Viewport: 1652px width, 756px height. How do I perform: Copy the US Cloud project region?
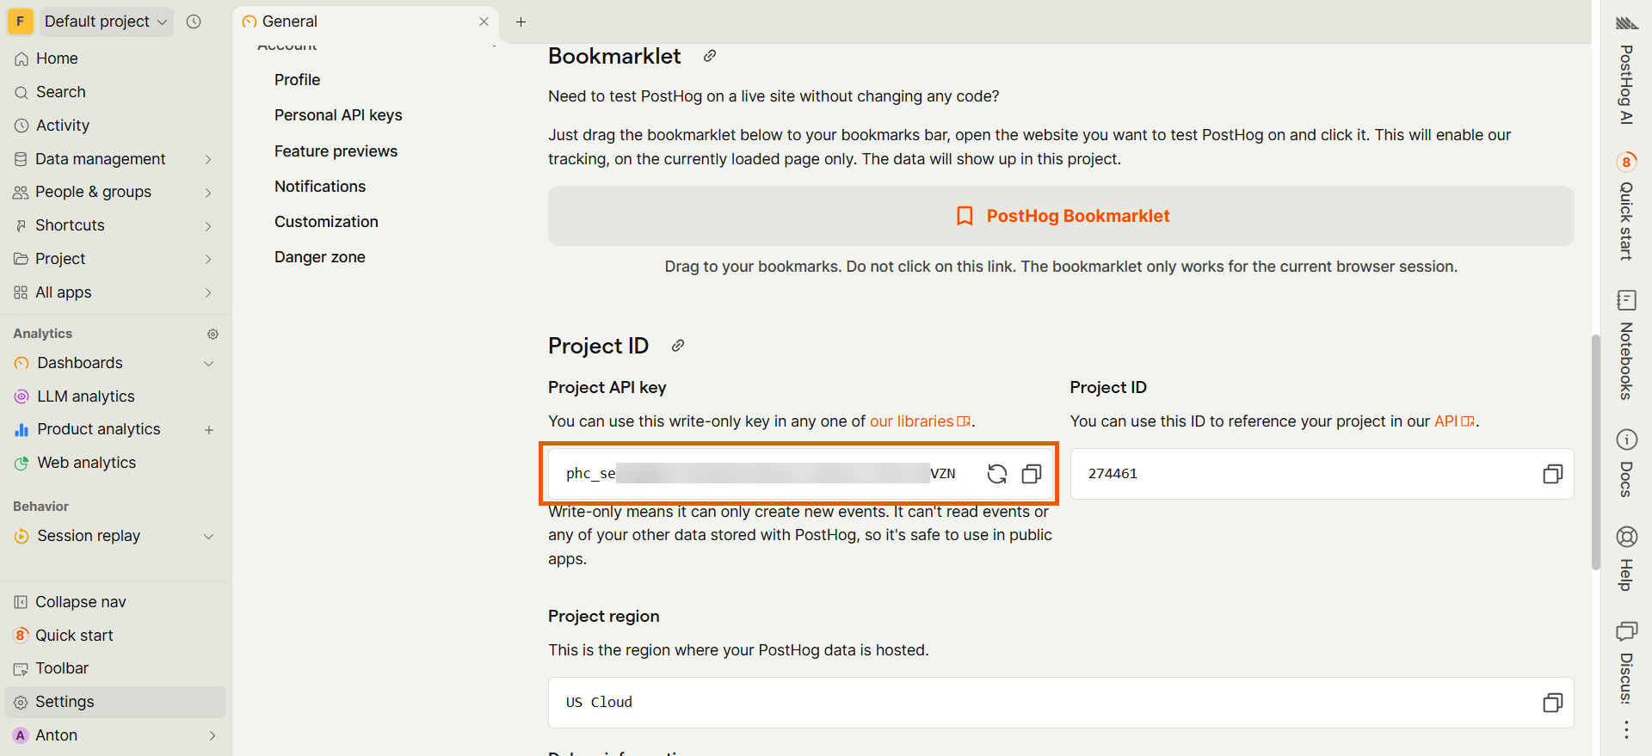(1552, 703)
